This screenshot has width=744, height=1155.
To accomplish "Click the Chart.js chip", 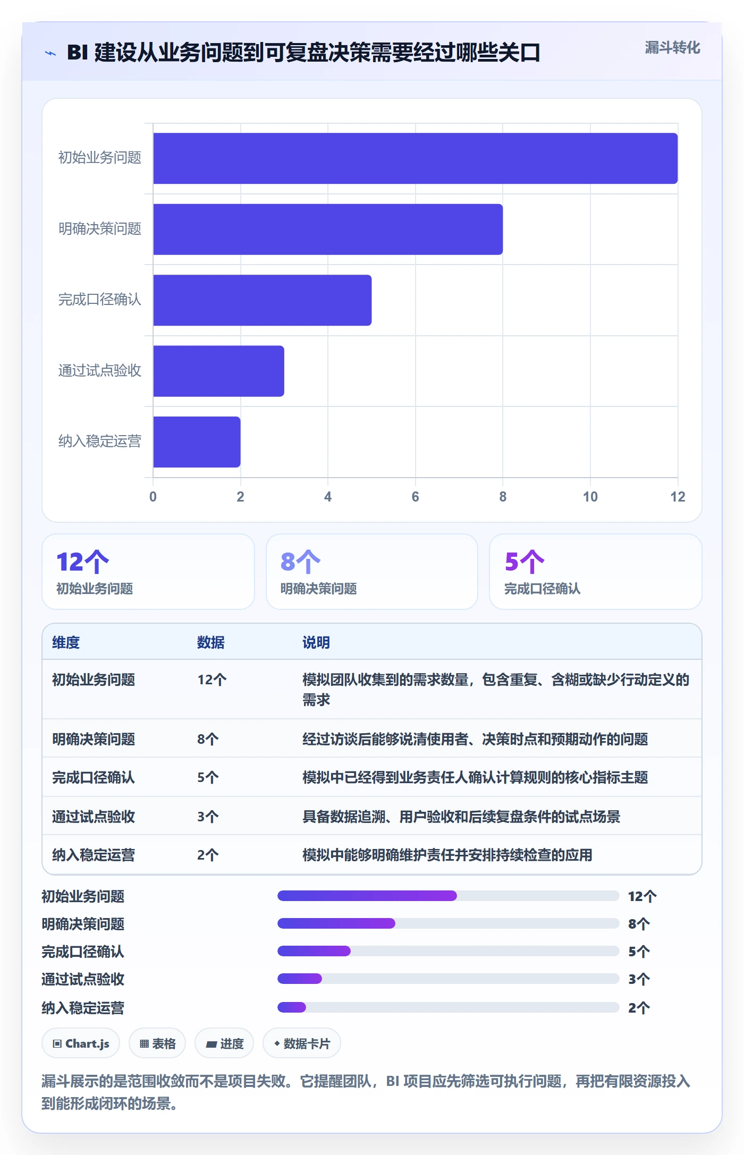I will click(81, 1043).
